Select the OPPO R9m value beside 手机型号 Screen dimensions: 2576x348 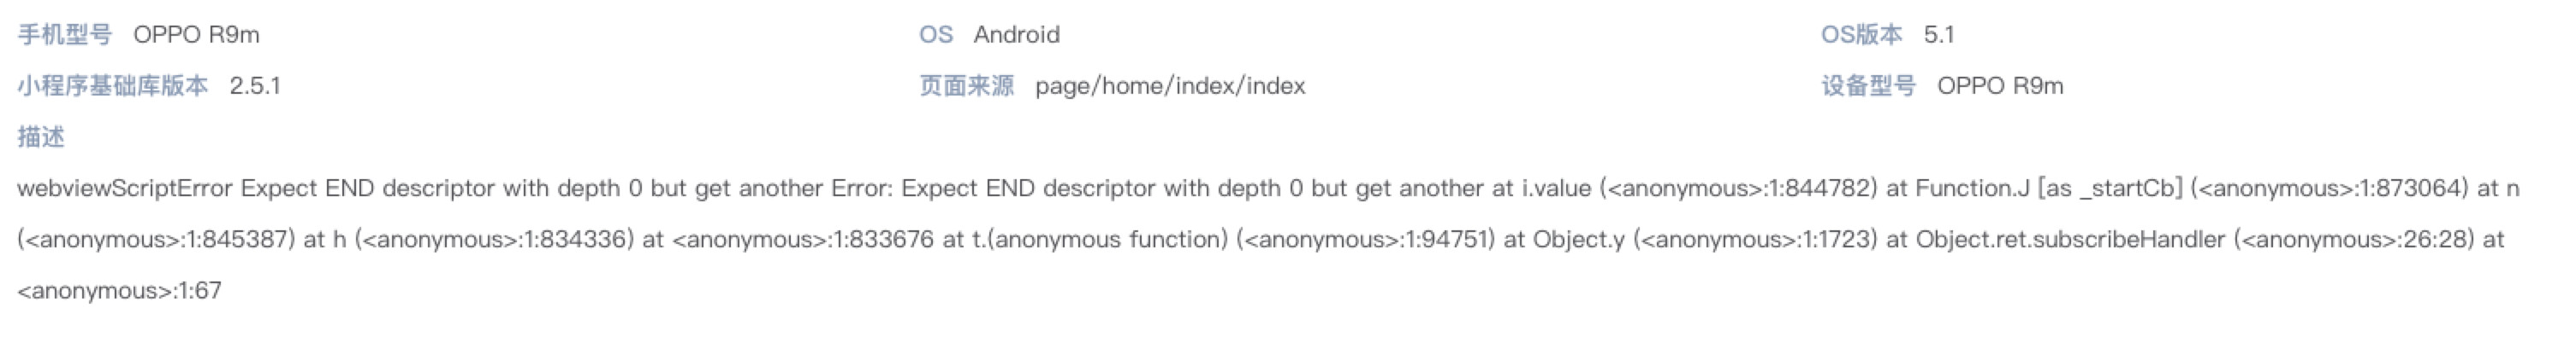coord(196,35)
